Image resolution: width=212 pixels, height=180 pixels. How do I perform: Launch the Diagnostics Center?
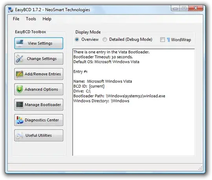click(38, 120)
